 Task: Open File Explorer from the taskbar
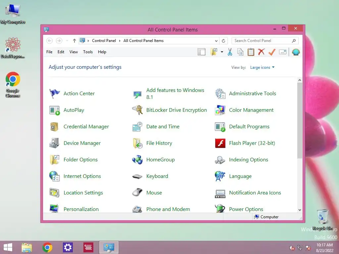click(27, 247)
